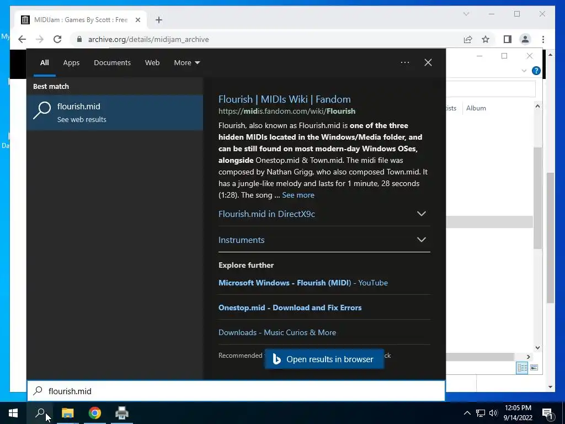
Task: Click the Chrome profile avatar
Action: (x=525, y=39)
